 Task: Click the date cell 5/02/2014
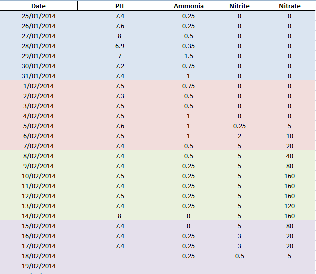click(39, 126)
